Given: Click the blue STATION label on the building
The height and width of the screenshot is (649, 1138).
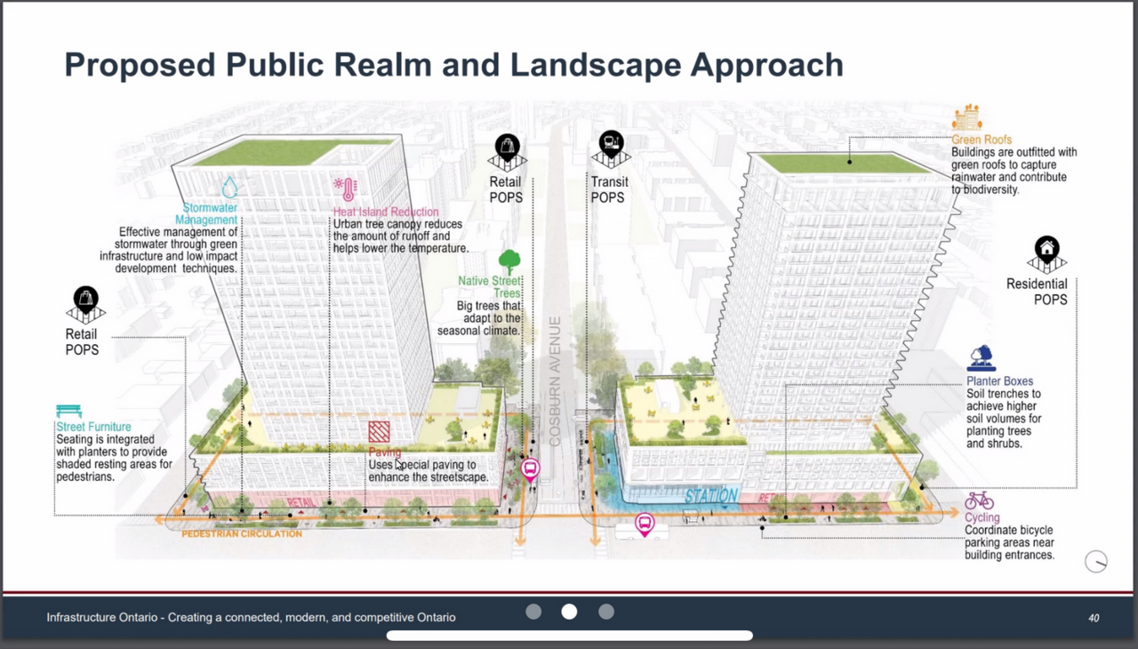Looking at the screenshot, I should [x=711, y=495].
